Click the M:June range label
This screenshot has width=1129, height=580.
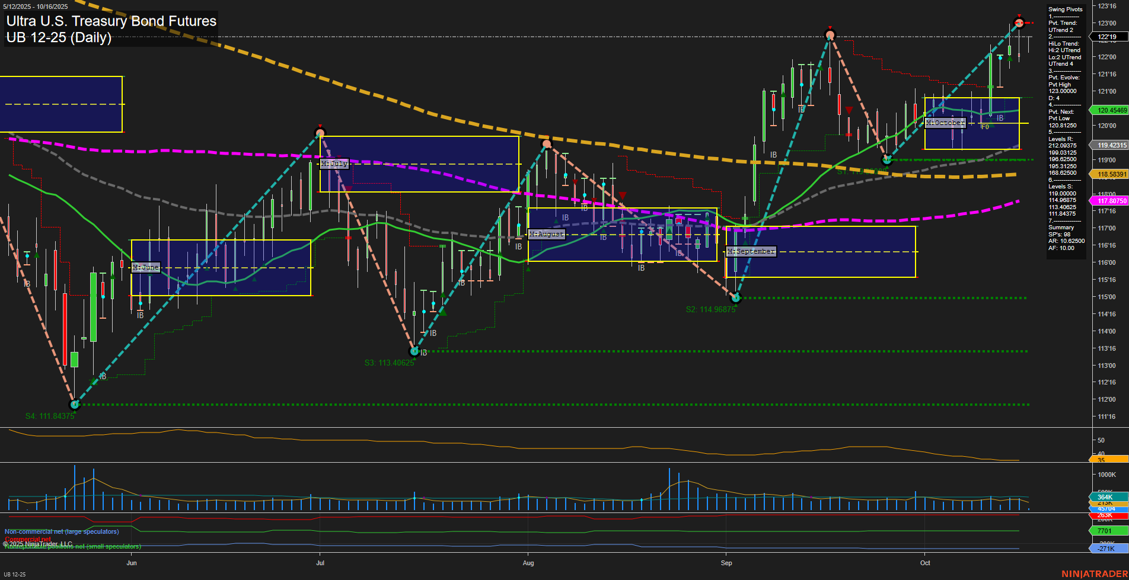(x=146, y=267)
